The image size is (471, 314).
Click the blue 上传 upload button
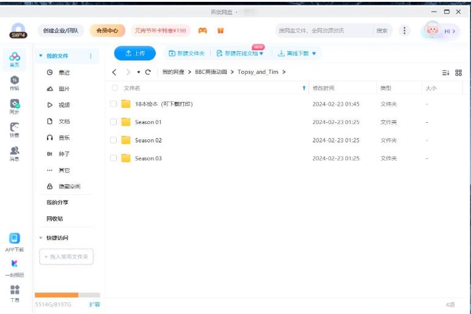point(135,53)
